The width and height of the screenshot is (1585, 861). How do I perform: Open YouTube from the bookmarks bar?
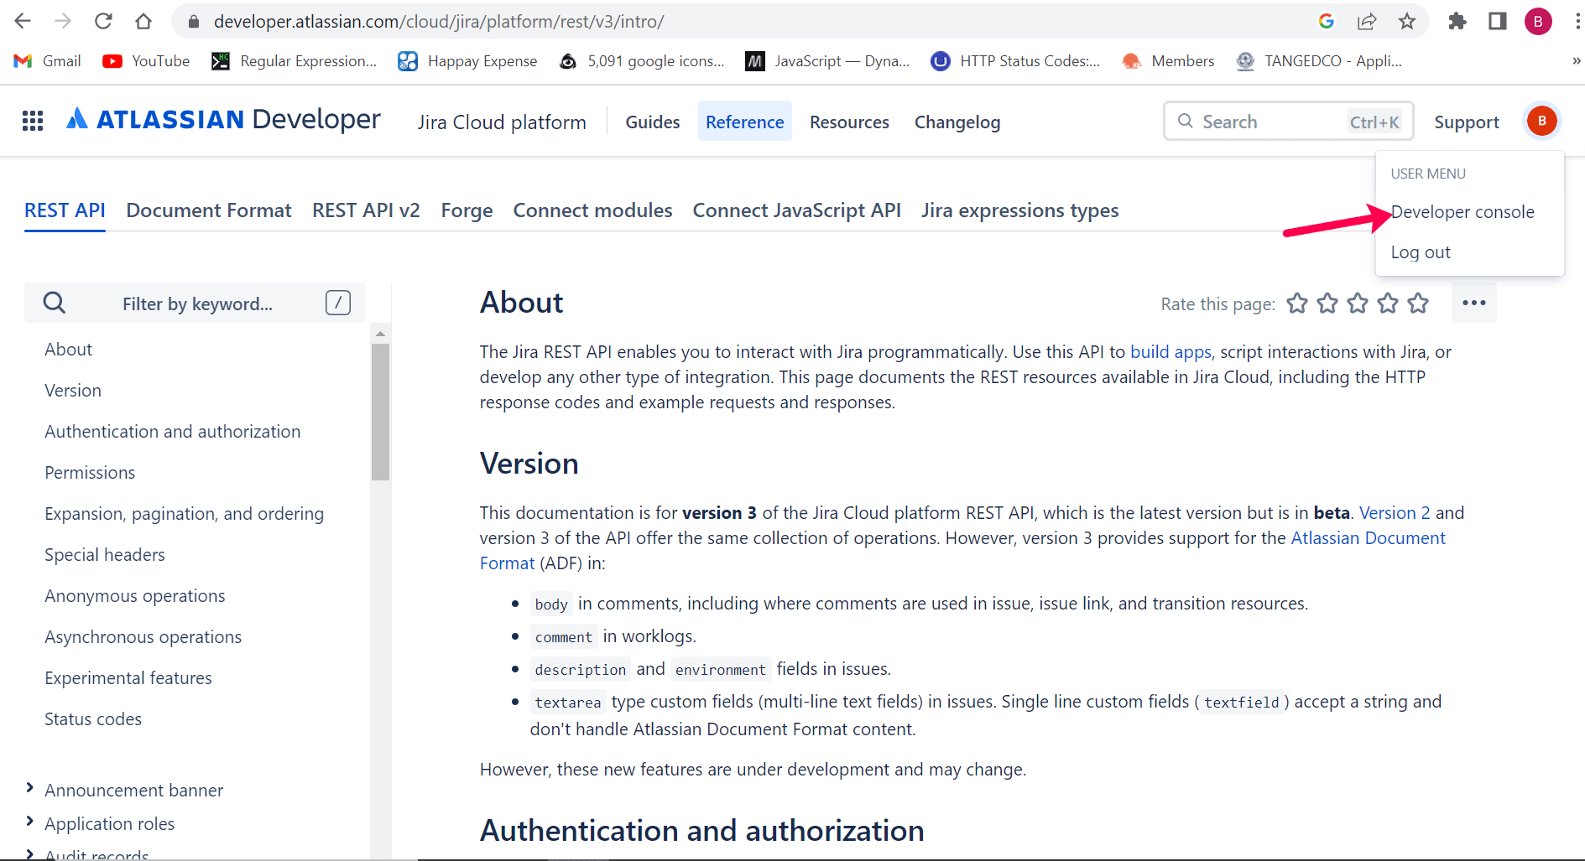[145, 60]
